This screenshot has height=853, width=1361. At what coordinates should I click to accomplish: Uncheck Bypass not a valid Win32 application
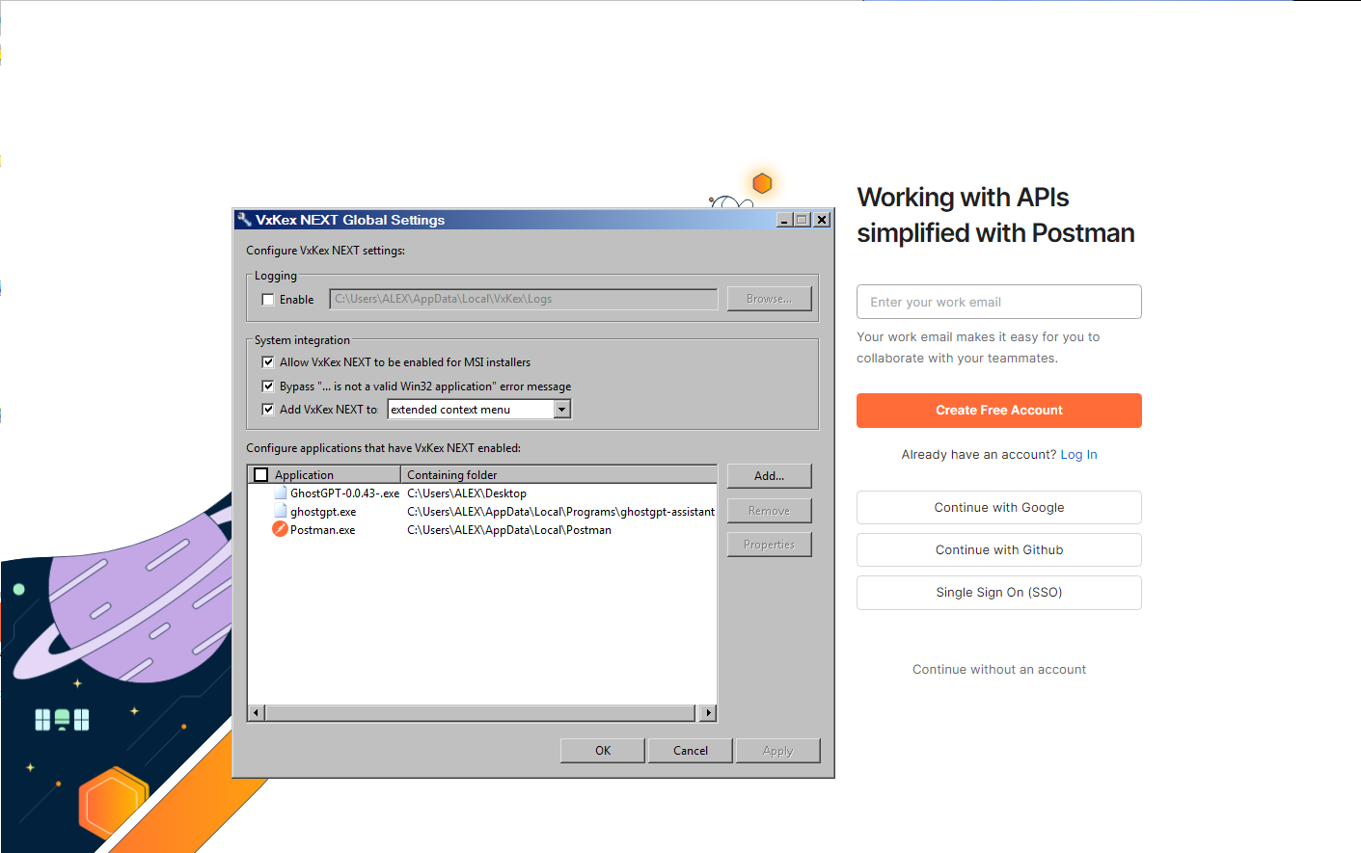pyautogui.click(x=268, y=387)
